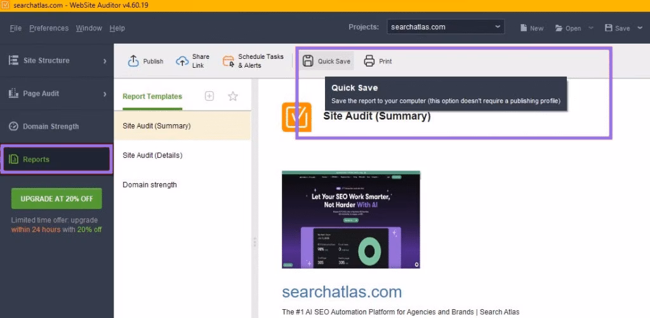The image size is (650, 318).
Task: Click the searchatlas.com website thumbnail
Action: (351, 220)
